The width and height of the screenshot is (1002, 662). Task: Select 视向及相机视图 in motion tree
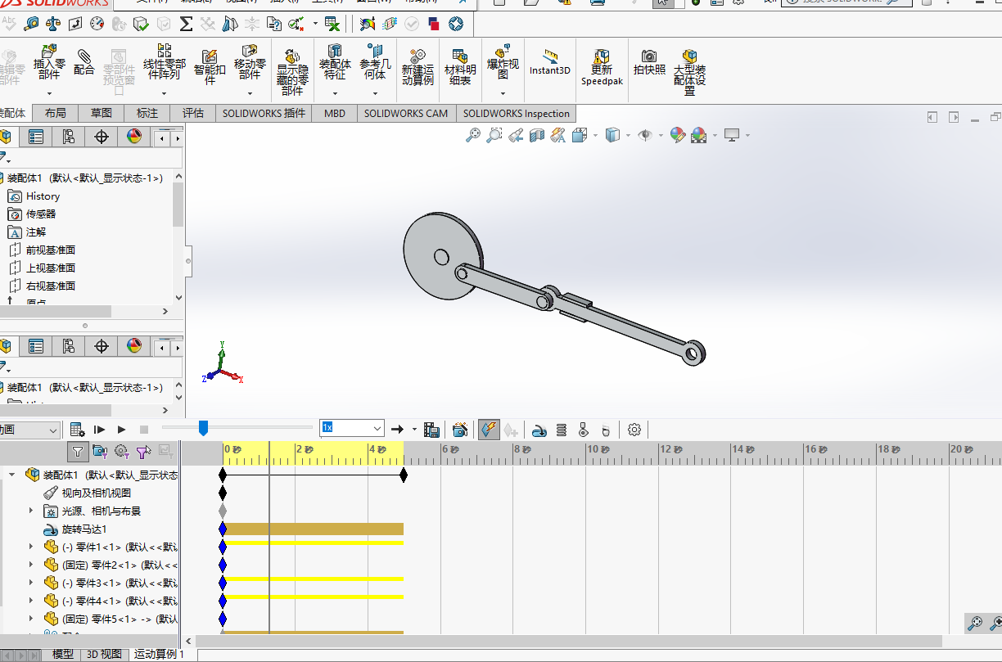pyautogui.click(x=97, y=493)
